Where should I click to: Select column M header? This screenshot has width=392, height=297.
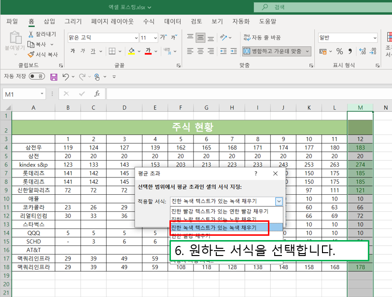360,108
